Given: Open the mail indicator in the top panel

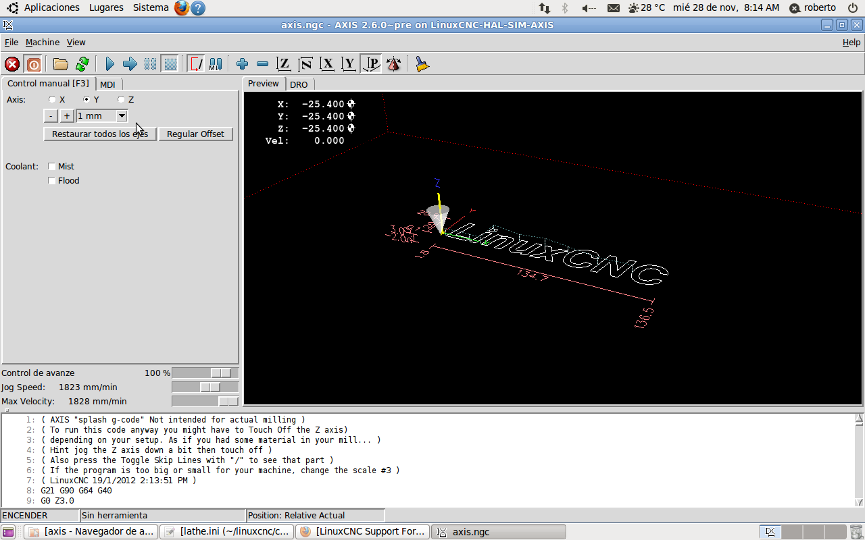Looking at the screenshot, I should pos(613,8).
